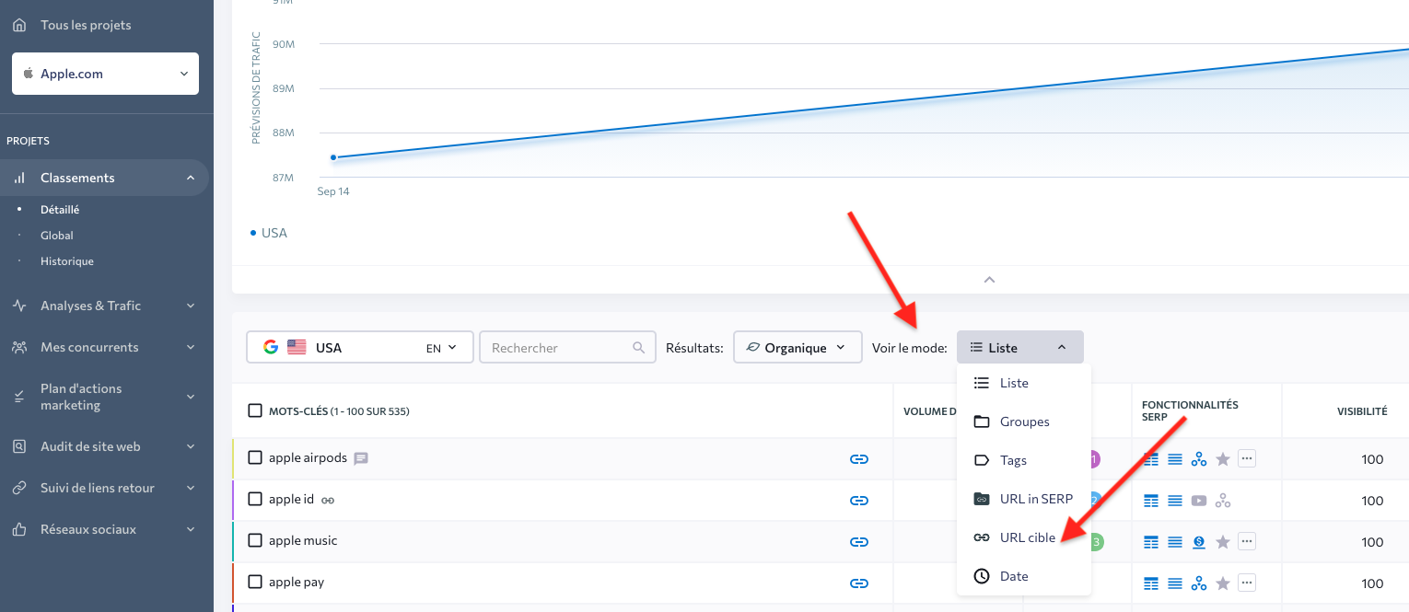Open the Google USA EN search engine selector

point(360,348)
